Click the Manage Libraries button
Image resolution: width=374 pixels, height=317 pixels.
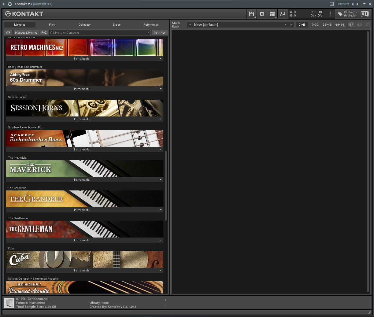coord(26,32)
